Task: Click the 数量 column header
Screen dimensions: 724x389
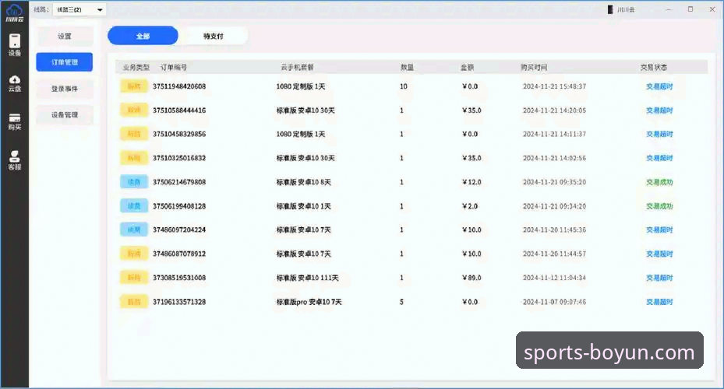Action: [408, 67]
